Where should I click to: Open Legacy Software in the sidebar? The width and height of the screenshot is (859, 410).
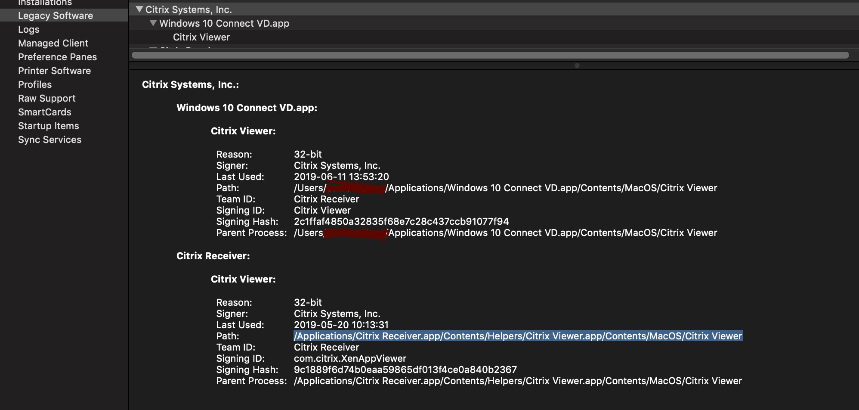coord(56,16)
